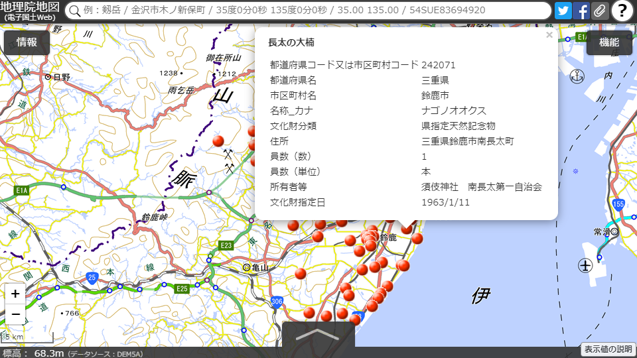This screenshot has width=637, height=358.
Task: Click the lone red marker southeast of 亀山
Action: pos(300,274)
